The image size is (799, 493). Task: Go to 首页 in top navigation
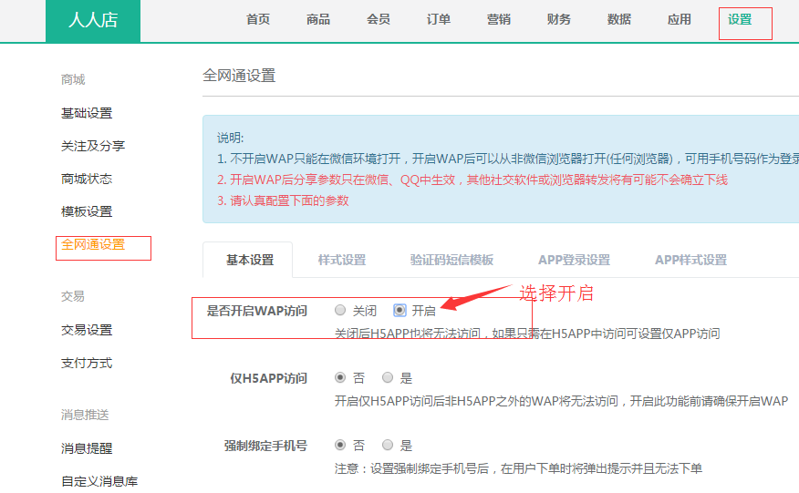pyautogui.click(x=258, y=20)
